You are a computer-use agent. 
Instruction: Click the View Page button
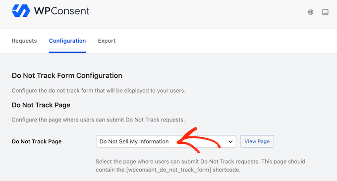pyautogui.click(x=257, y=141)
